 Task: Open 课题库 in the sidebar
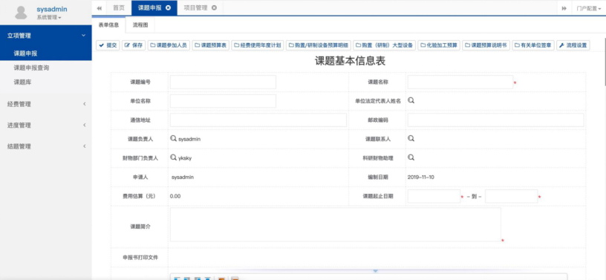coord(22,82)
